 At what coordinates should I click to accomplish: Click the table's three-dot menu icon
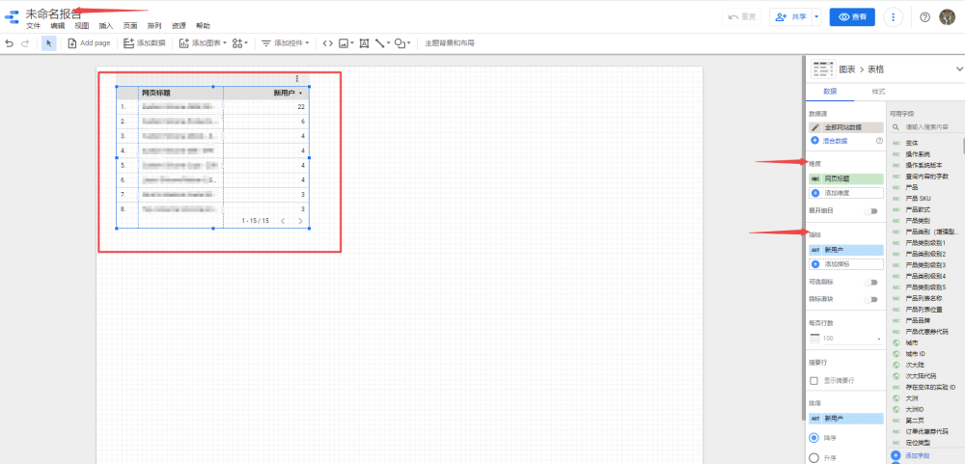pyautogui.click(x=297, y=78)
